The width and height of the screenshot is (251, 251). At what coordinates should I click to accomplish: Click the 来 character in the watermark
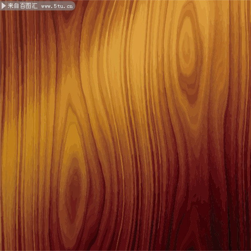(x=10, y=6)
